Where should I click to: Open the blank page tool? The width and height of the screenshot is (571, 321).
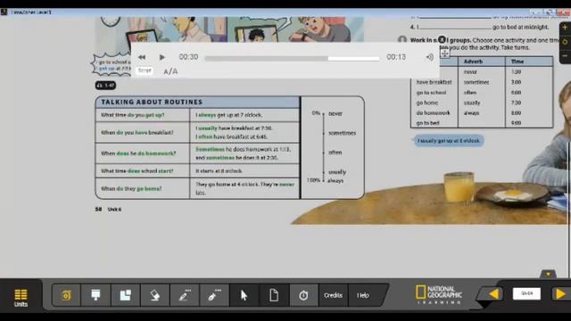(274, 295)
